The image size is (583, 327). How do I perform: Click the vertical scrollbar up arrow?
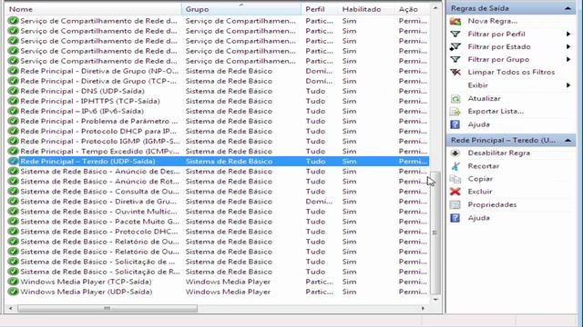pos(435,8)
